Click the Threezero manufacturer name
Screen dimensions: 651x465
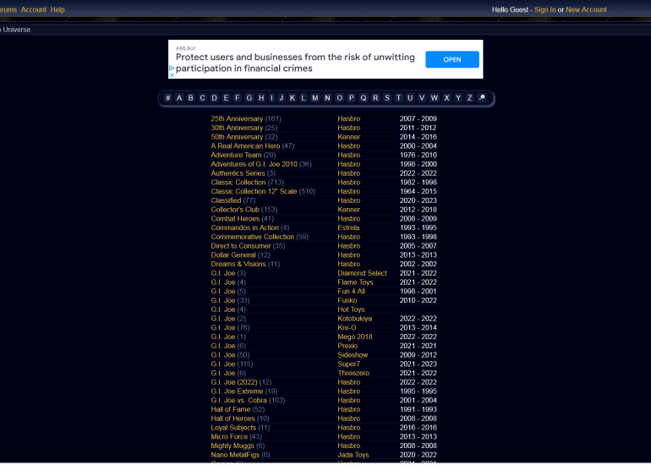pos(353,373)
